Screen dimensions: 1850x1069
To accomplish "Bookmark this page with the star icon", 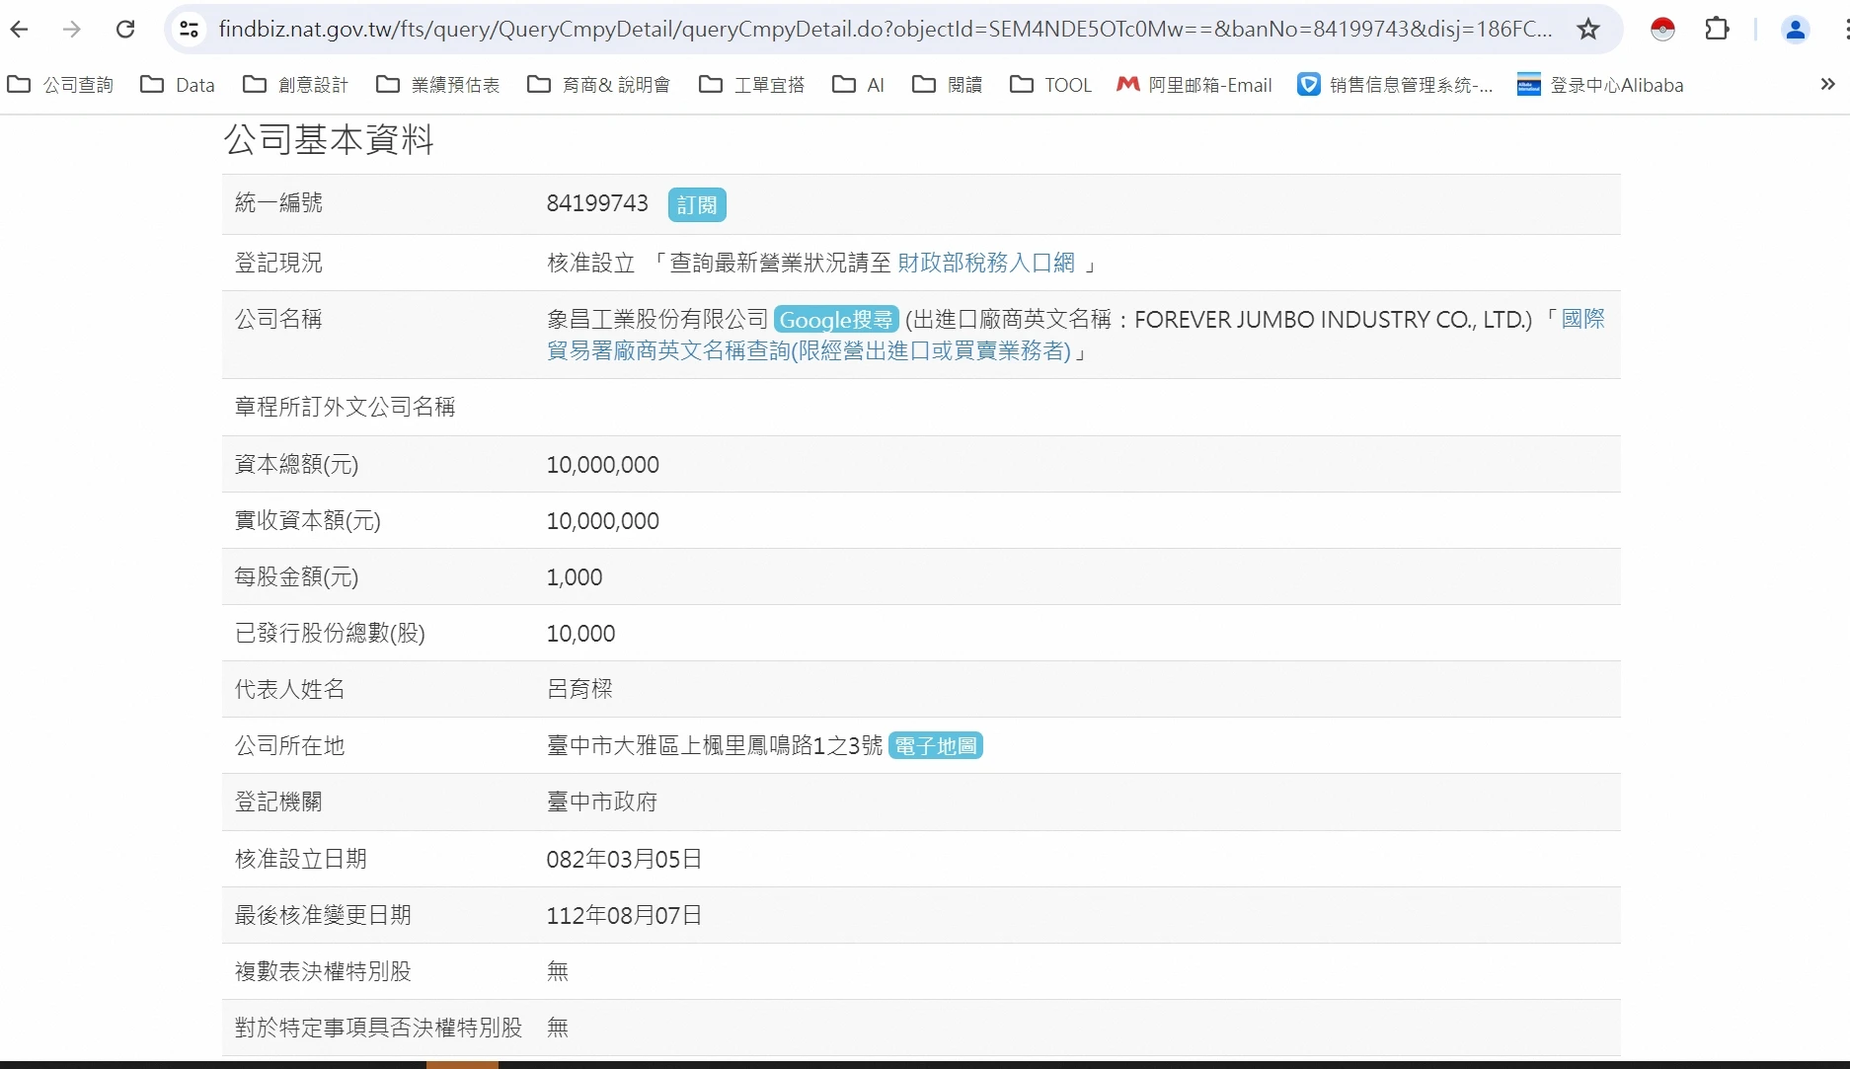I will click(1587, 30).
